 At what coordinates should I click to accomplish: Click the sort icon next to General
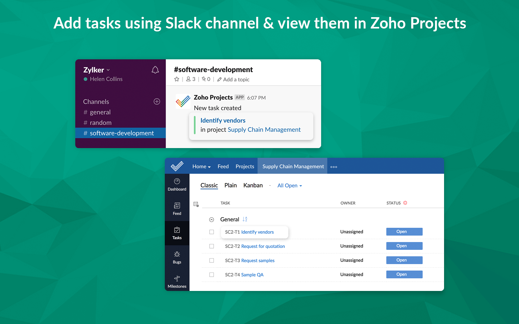[245, 219]
